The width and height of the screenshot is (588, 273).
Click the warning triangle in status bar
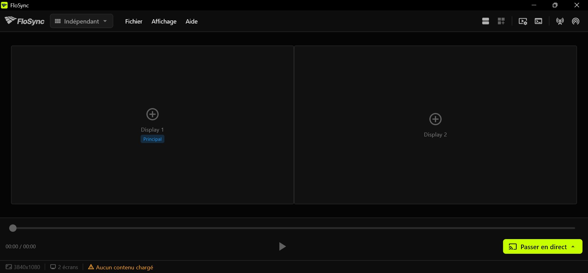point(91,267)
